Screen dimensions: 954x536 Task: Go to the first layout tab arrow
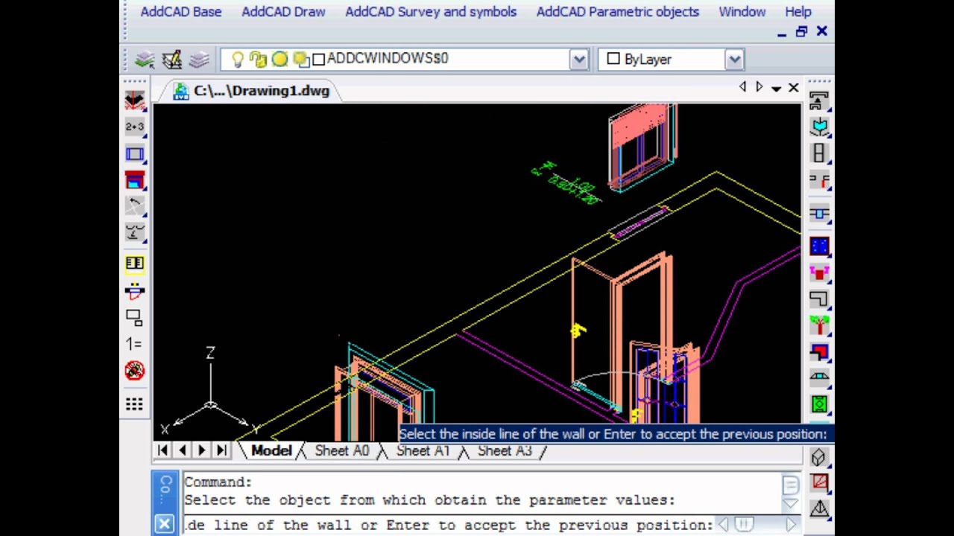click(163, 450)
